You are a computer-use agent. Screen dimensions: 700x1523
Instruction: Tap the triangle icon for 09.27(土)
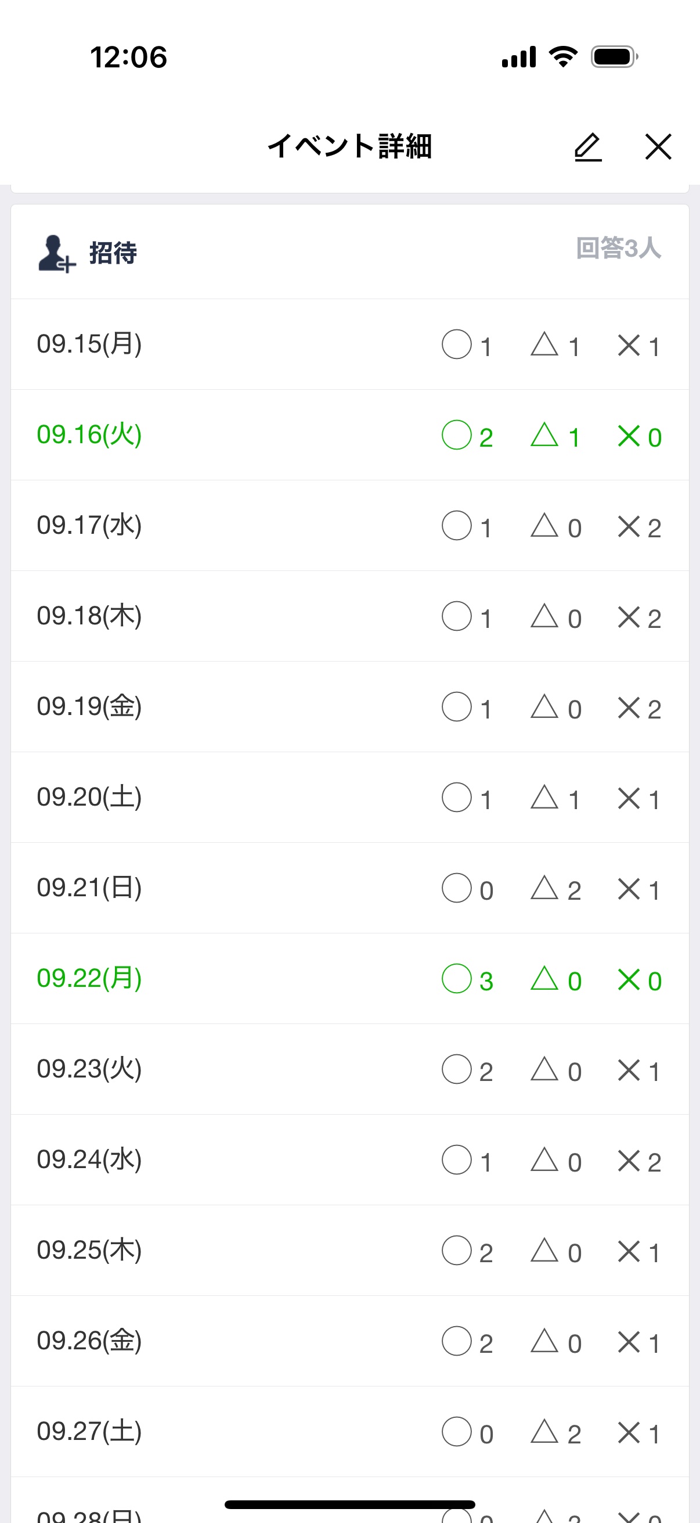point(544,1432)
